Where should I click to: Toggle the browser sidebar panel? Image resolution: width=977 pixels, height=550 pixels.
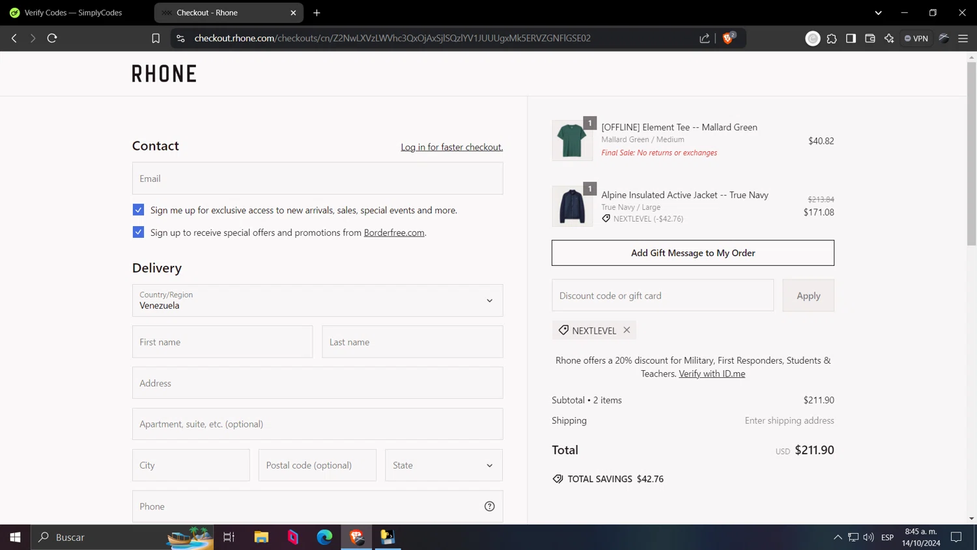tap(851, 38)
